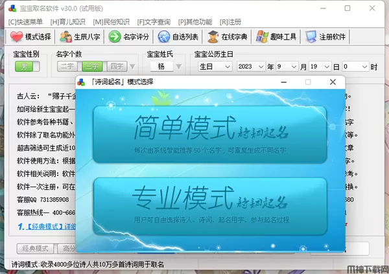Viewport: 389px width, 274px height.
Task: Click the status bar 诗词模式 text
Action: coord(88,264)
